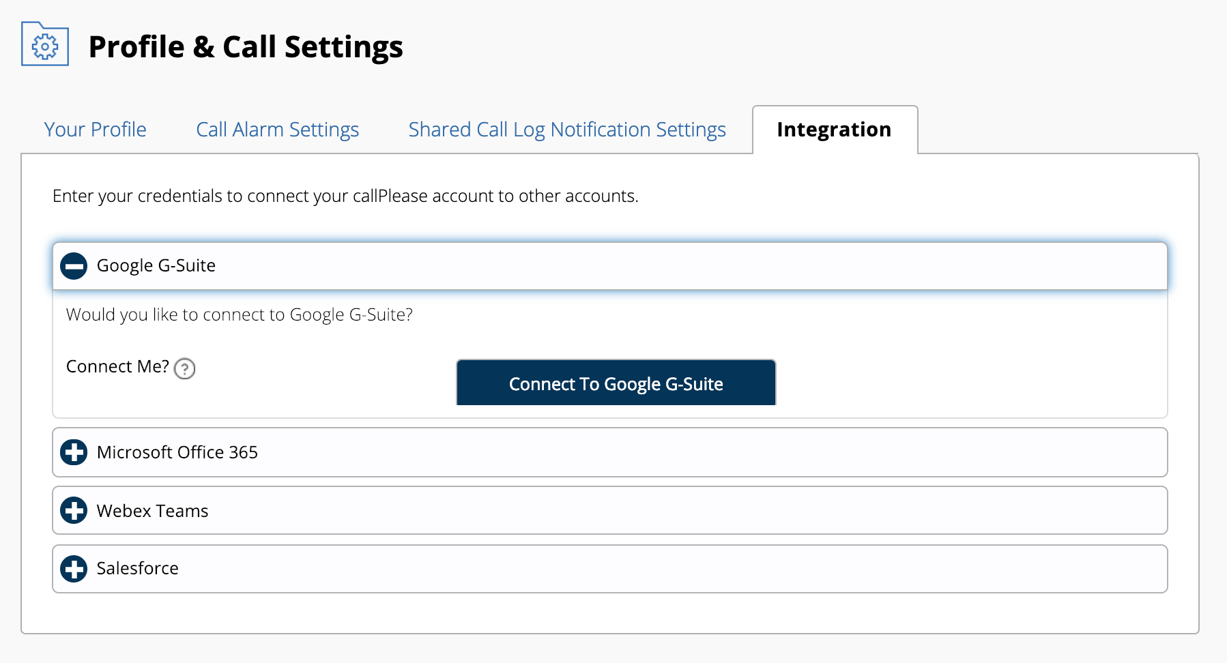Click empty right side of Salesforce row
Viewport: 1227px width, 663px height.
point(887,569)
